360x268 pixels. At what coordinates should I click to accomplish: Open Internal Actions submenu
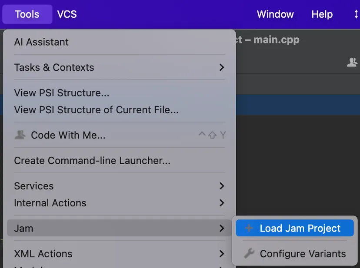120,203
